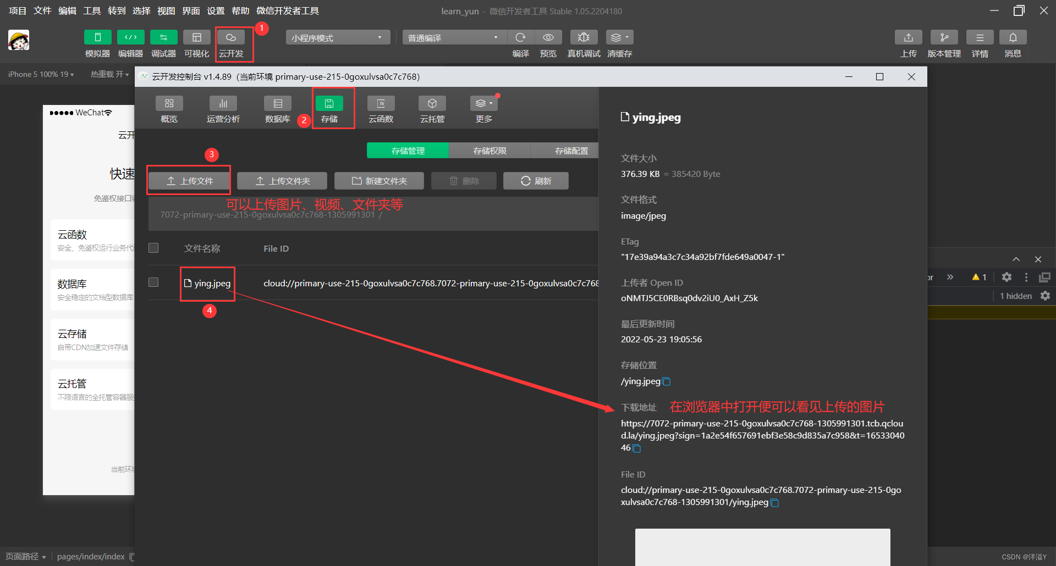This screenshot has width=1056, height=566.
Task: Click the download URL link text
Action: [x=762, y=435]
